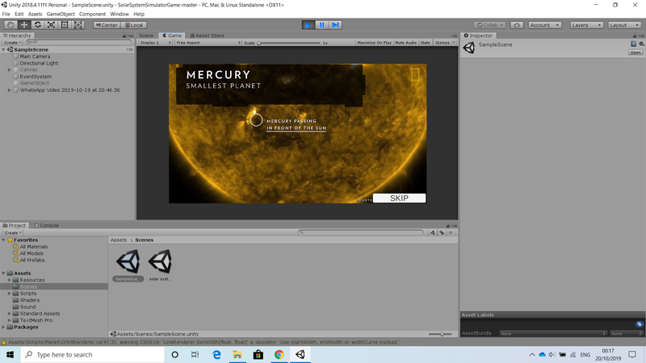This screenshot has height=363, width=646.
Task: Switch to the Scene tab
Action: (x=146, y=35)
